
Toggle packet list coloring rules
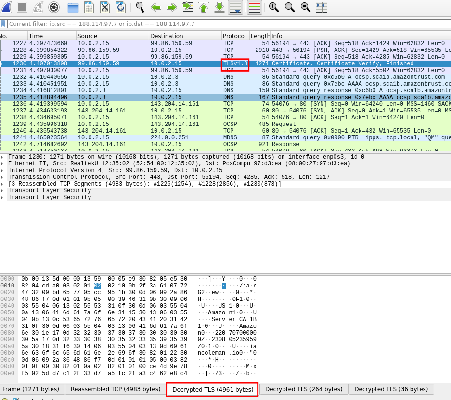pyautogui.click(x=255, y=7)
